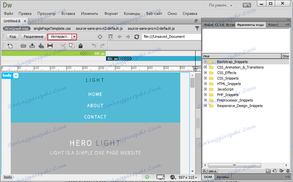293x182 pixels.
Task: Expand the HTML_Snippets folder
Action: pos(205,83)
